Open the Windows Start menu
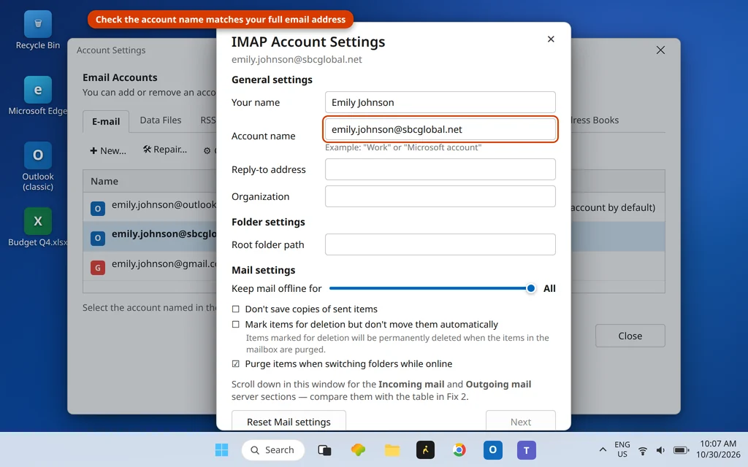This screenshot has height=467, width=748. 221,449
